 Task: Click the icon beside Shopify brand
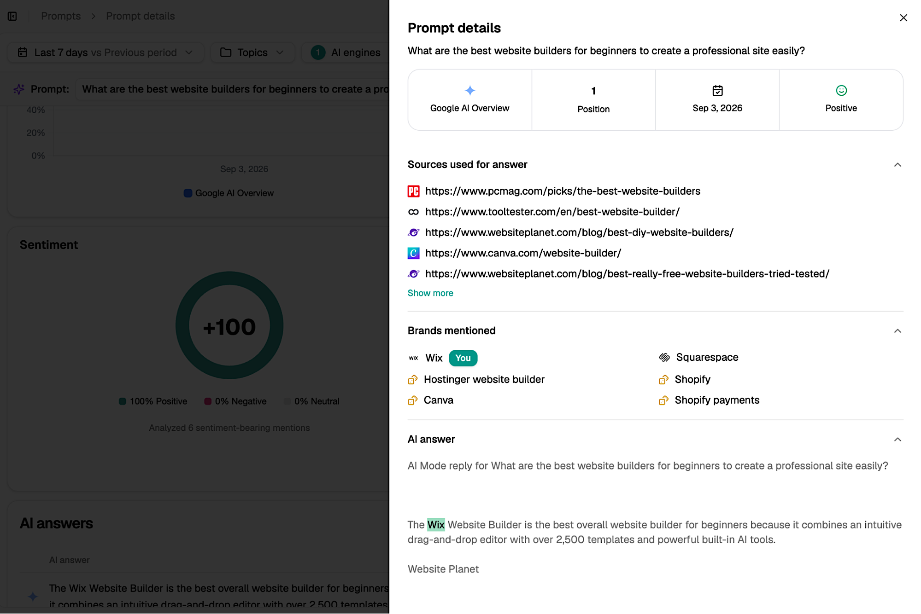tap(663, 379)
